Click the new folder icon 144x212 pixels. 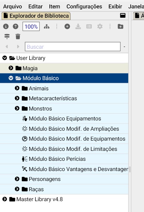pyautogui.click(x=120, y=26)
